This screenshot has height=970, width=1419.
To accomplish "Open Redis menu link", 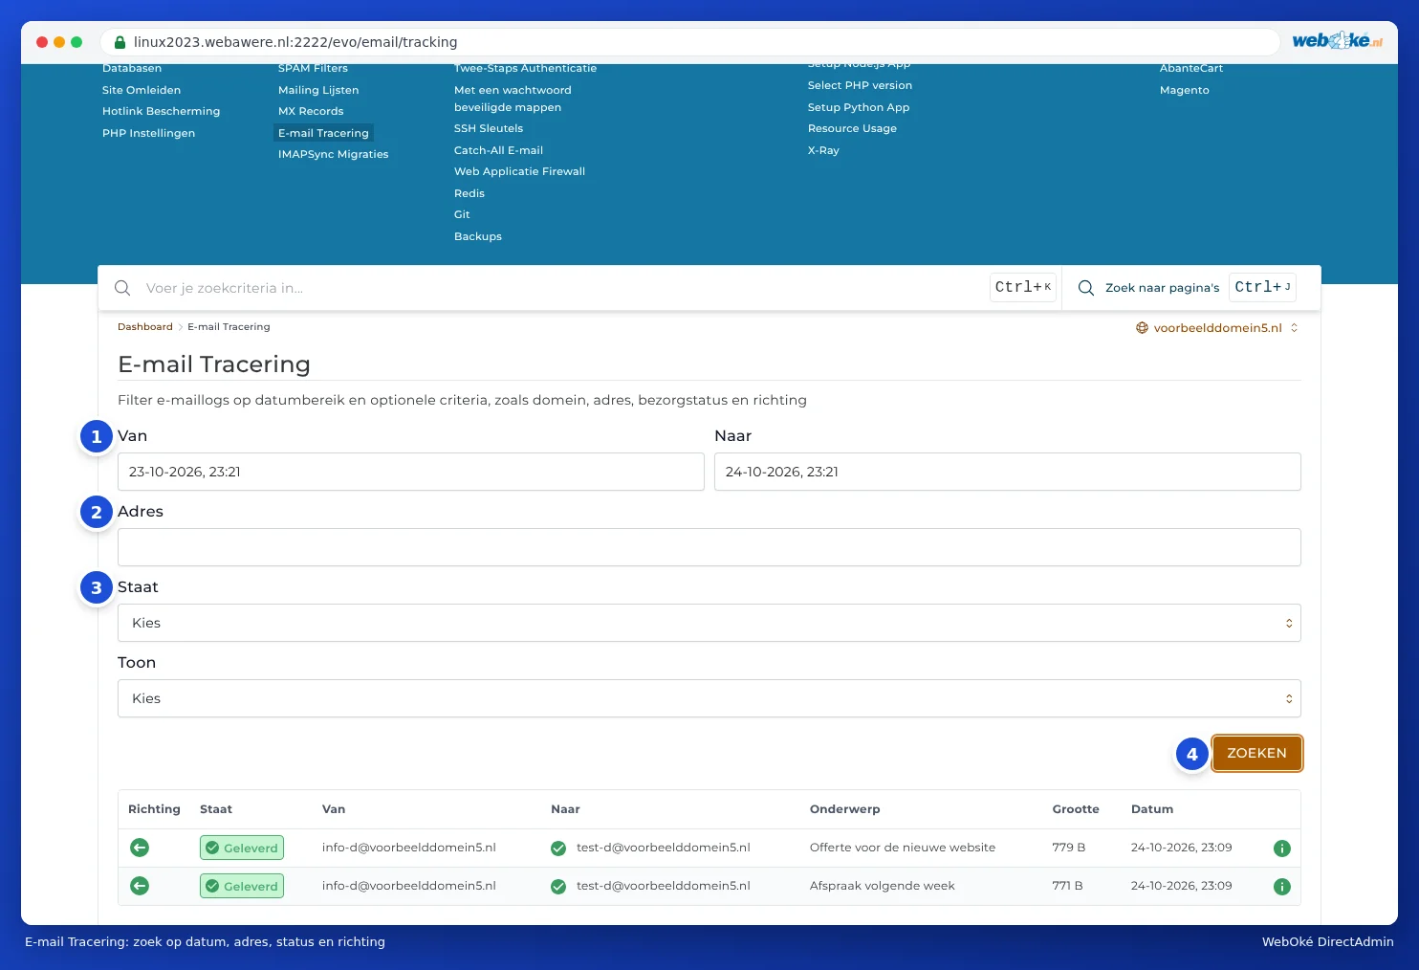I will tap(469, 193).
